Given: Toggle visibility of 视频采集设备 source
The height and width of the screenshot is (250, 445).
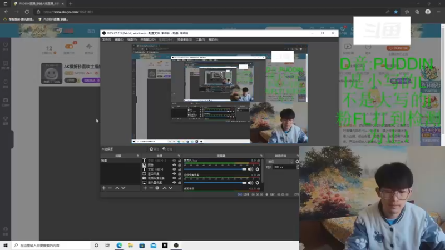Looking at the screenshot, I should [x=174, y=178].
